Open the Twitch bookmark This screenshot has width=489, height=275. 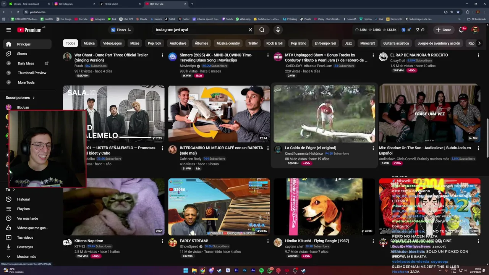(227, 19)
